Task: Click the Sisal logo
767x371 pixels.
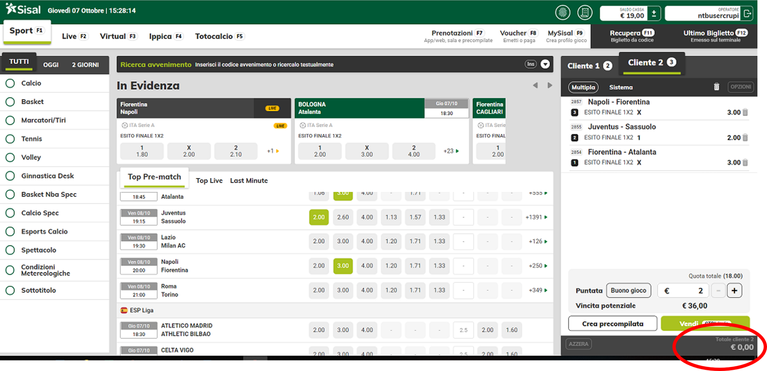Action: 23,9
